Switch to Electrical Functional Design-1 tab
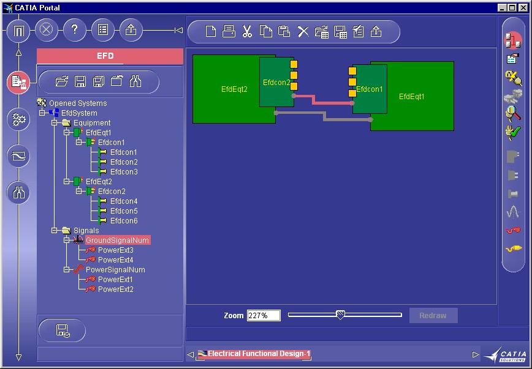The image size is (532, 369). 254,354
